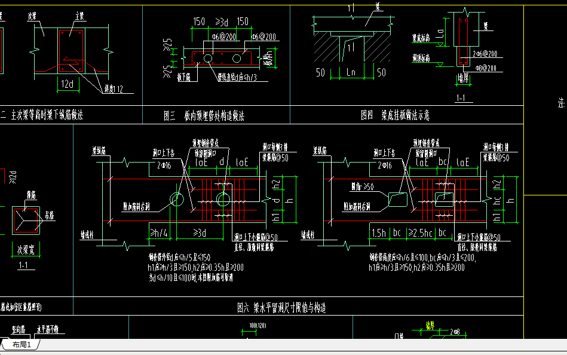Select the '1.5h' dimension text

pos(379,232)
